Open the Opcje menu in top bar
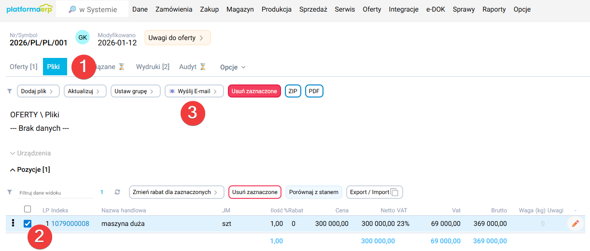 click(522, 9)
